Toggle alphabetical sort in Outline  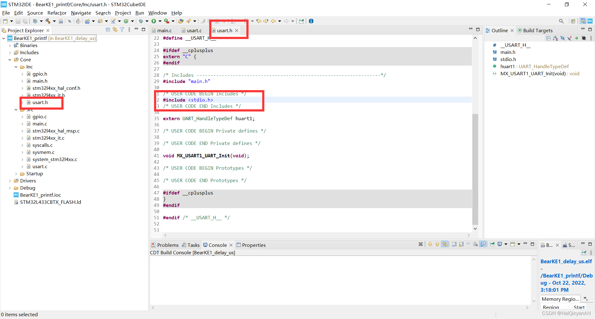point(555,38)
